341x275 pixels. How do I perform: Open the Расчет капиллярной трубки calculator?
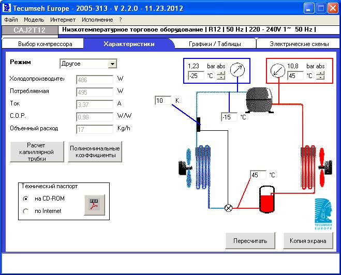click(x=37, y=151)
